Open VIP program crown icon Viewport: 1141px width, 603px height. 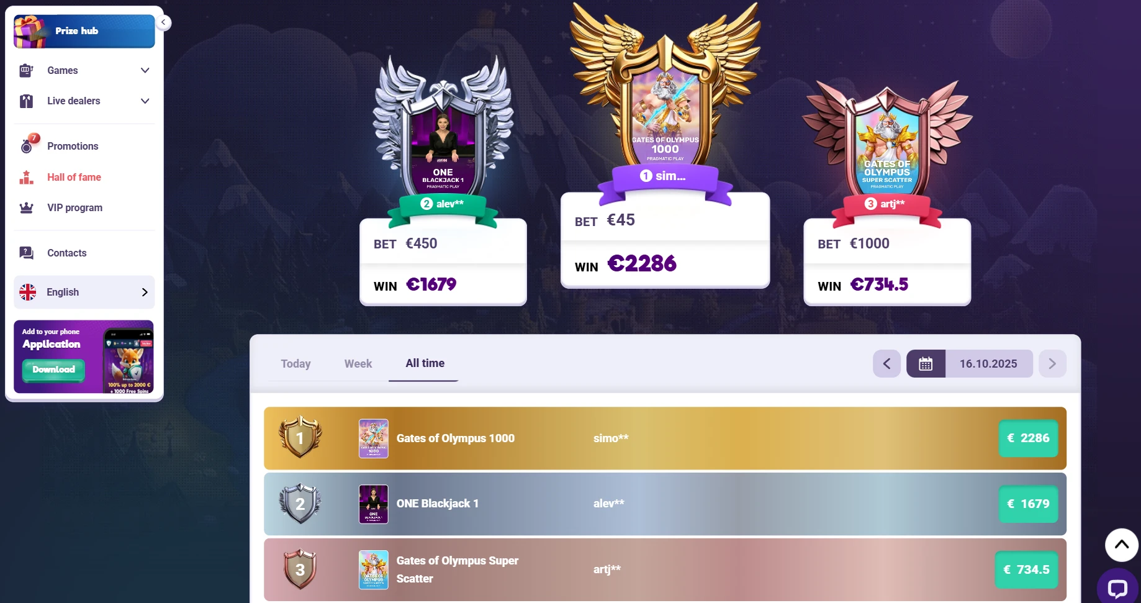[x=26, y=207]
